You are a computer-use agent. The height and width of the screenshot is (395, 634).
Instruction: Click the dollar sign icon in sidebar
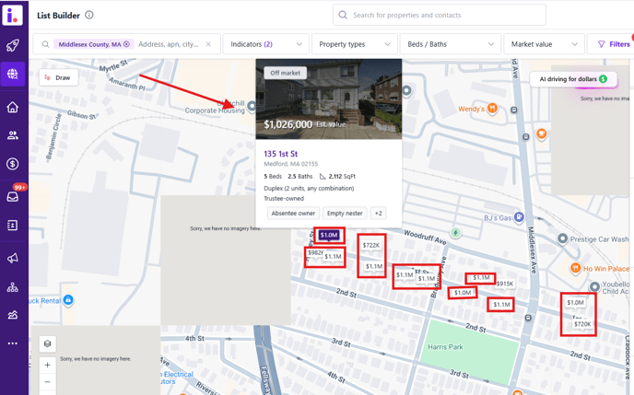click(13, 164)
